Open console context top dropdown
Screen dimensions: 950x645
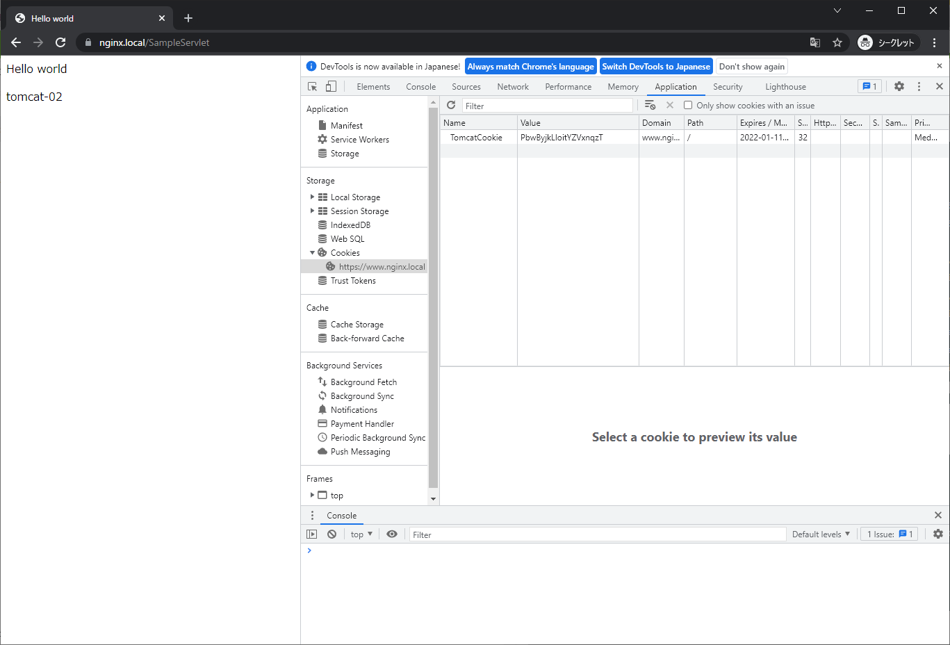[x=361, y=534]
